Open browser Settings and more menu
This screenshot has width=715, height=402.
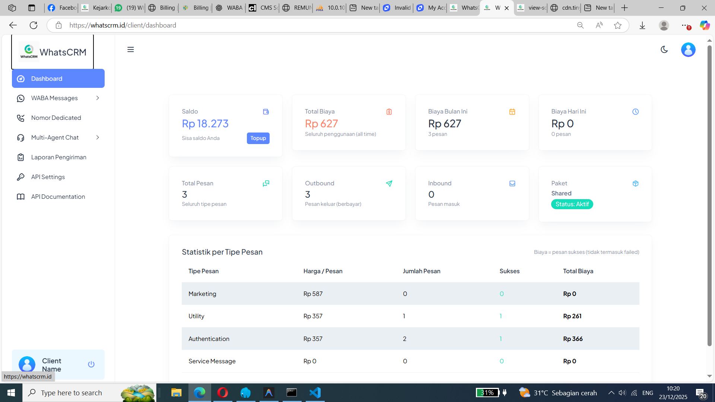[x=685, y=25]
